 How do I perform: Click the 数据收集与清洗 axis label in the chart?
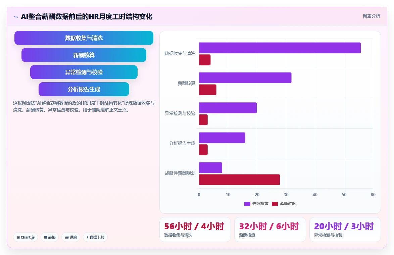[180, 53]
